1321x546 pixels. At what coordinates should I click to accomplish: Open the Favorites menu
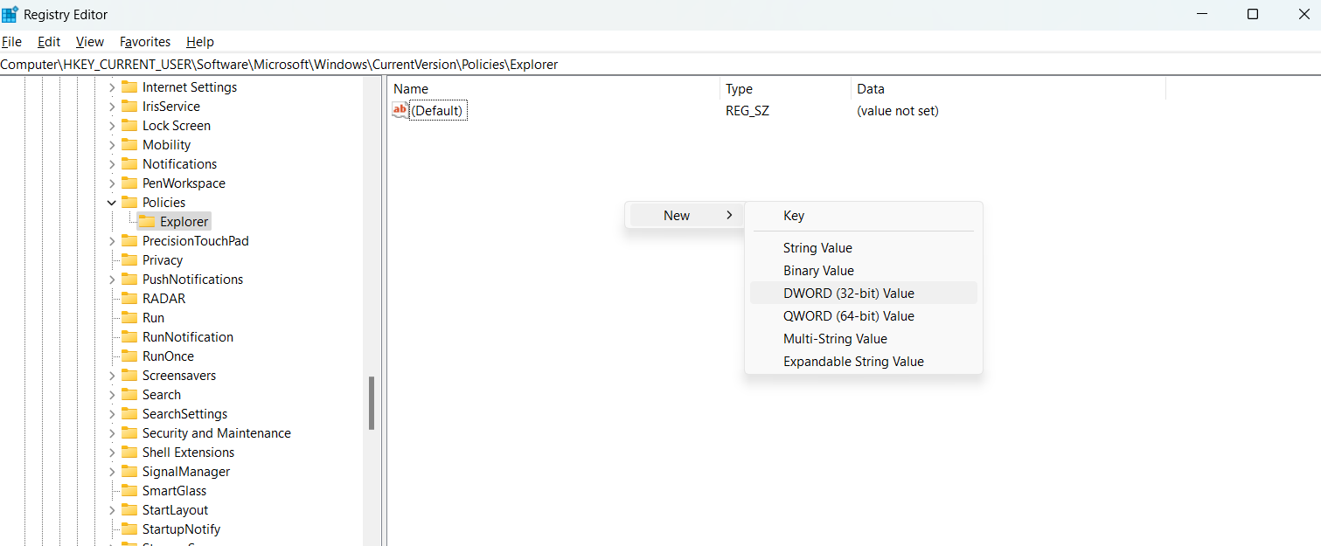coord(145,42)
